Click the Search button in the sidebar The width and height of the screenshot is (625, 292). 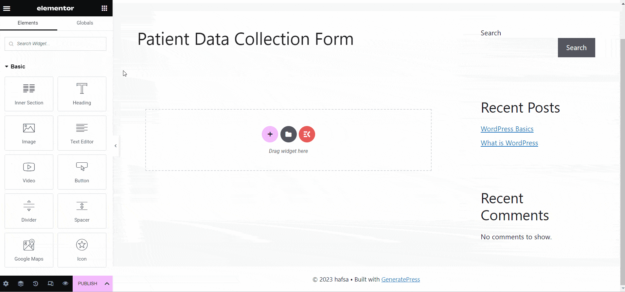click(576, 47)
